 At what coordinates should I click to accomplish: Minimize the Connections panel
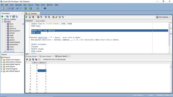22,13
